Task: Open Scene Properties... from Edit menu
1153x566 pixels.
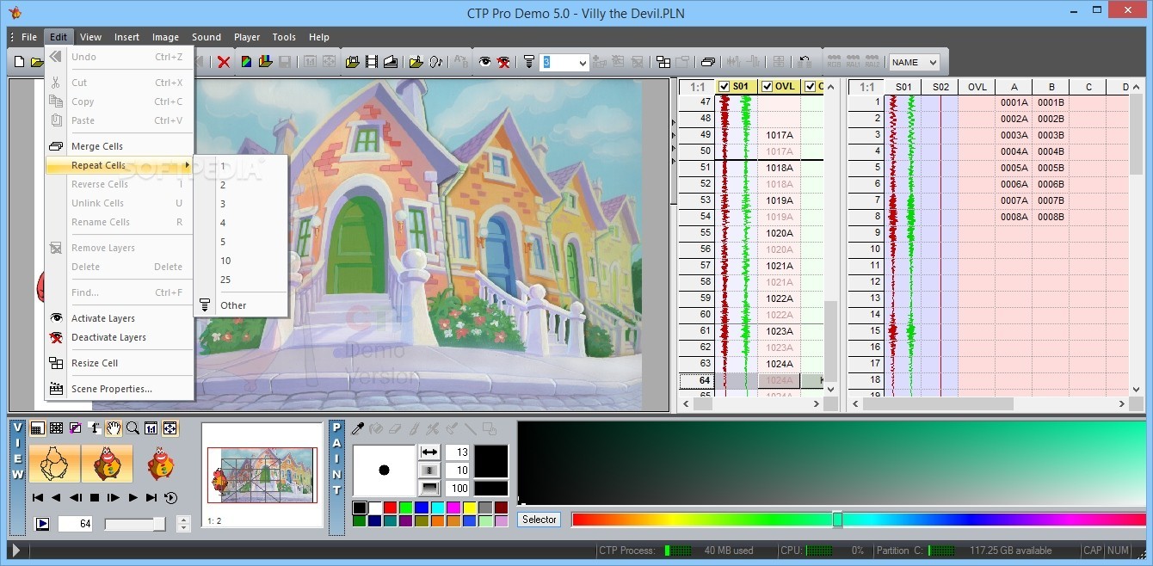Action: [x=120, y=389]
